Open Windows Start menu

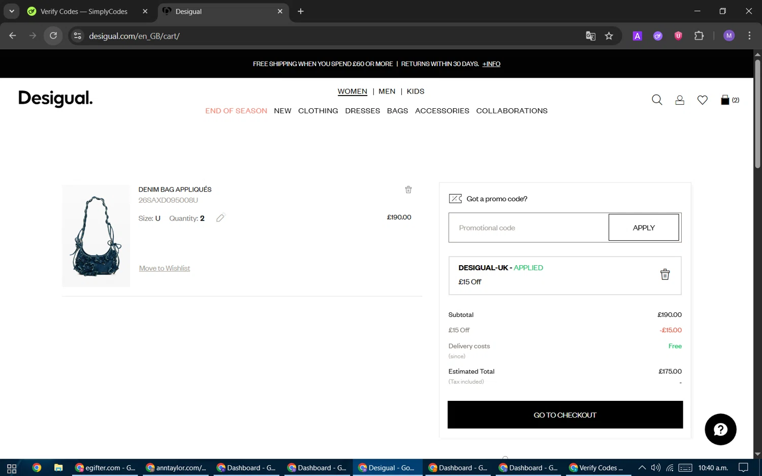12,468
